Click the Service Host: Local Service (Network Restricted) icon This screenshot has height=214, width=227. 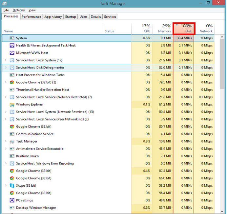pyautogui.click(x=12, y=97)
